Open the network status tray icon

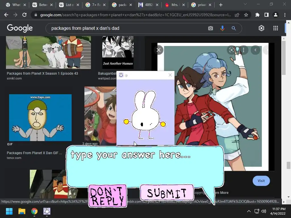257,211
